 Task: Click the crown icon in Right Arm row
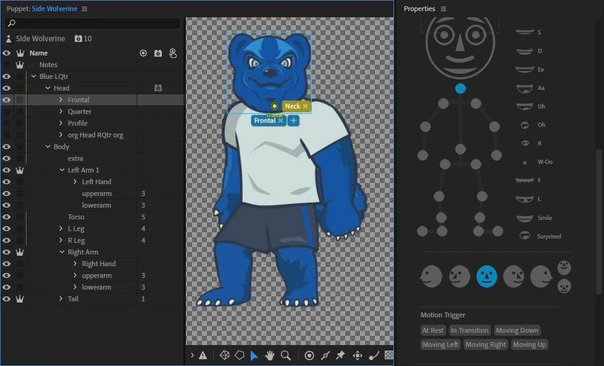point(20,252)
